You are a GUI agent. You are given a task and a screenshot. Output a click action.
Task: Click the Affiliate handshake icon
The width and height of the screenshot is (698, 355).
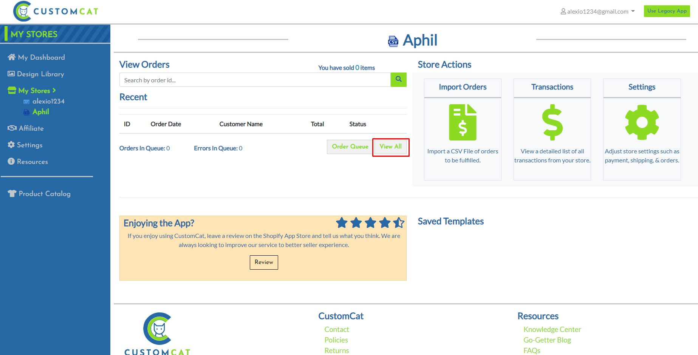pyautogui.click(x=12, y=128)
